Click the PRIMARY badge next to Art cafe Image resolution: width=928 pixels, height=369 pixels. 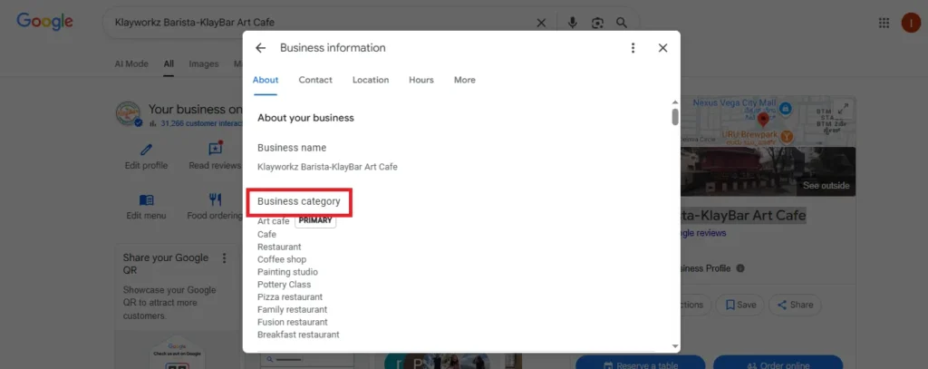[315, 221]
